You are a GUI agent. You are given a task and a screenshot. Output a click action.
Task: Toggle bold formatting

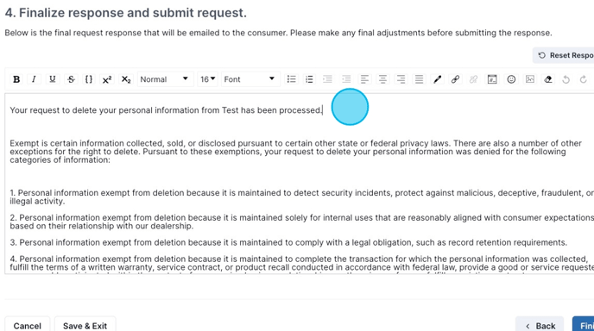pos(16,79)
